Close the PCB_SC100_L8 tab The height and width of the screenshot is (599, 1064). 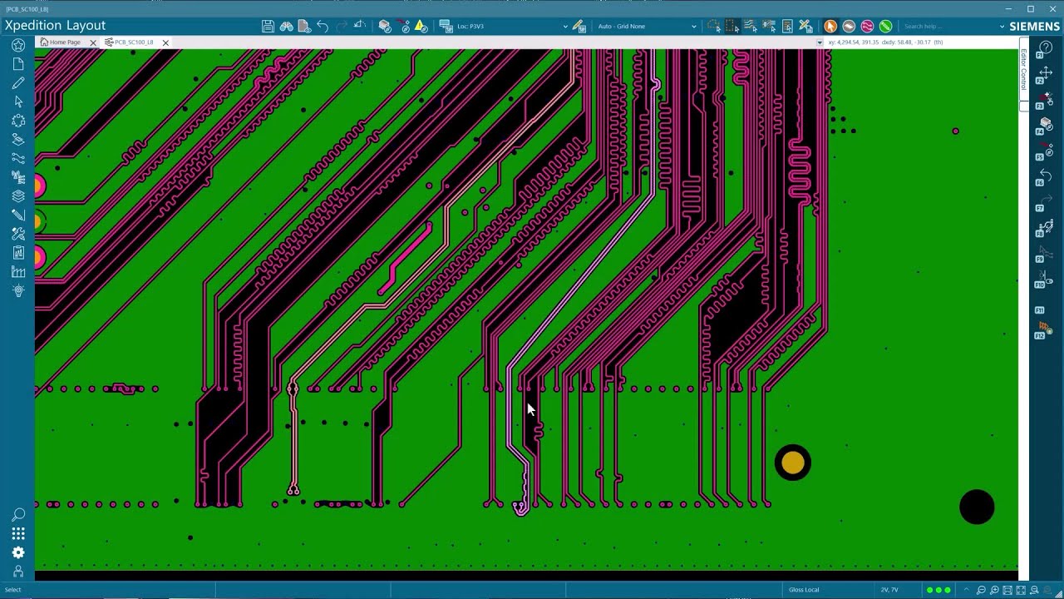[165, 42]
